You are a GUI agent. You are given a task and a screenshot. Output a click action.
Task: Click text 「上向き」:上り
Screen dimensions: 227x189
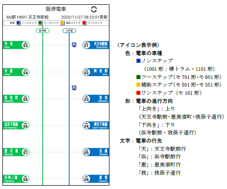pos(157,109)
